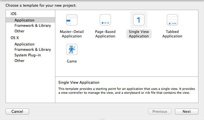Image resolution: width=204 pixels, height=120 pixels.
Task: Open Framework & Library under OS X
Action: 33,49
